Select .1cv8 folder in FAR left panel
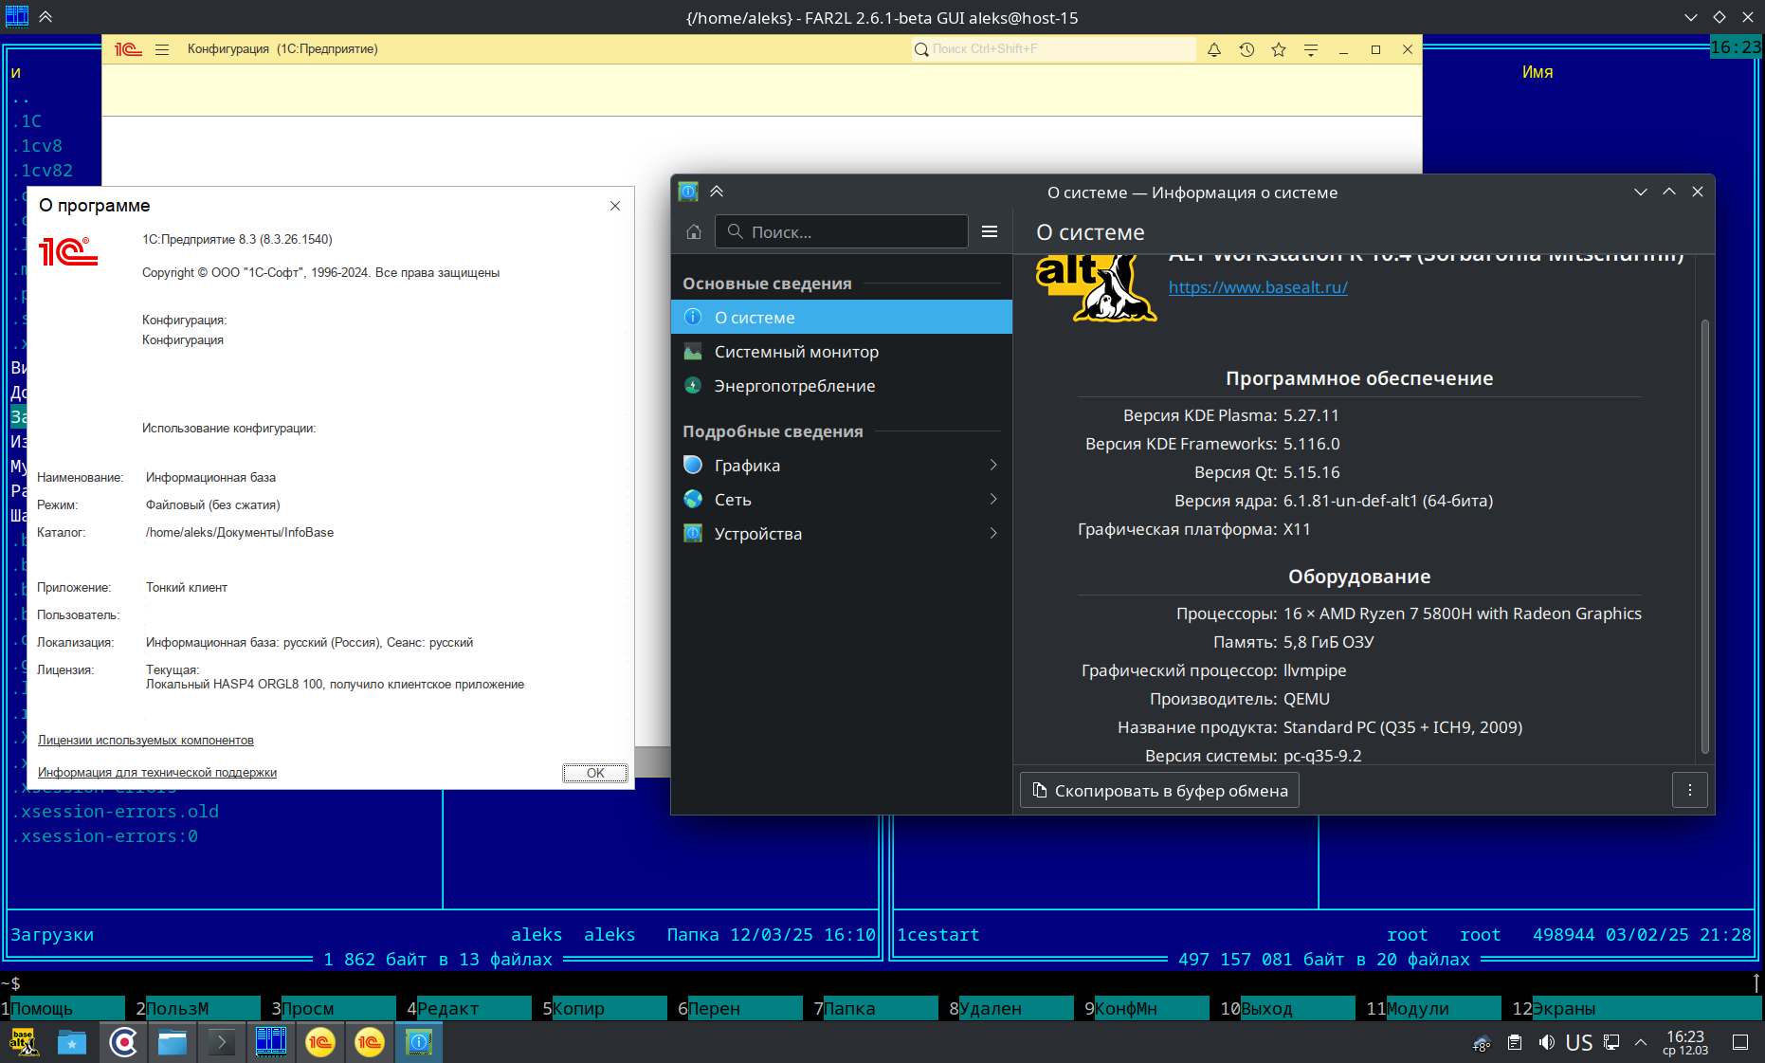Screen dimensions: 1765x1063 pos(37,146)
